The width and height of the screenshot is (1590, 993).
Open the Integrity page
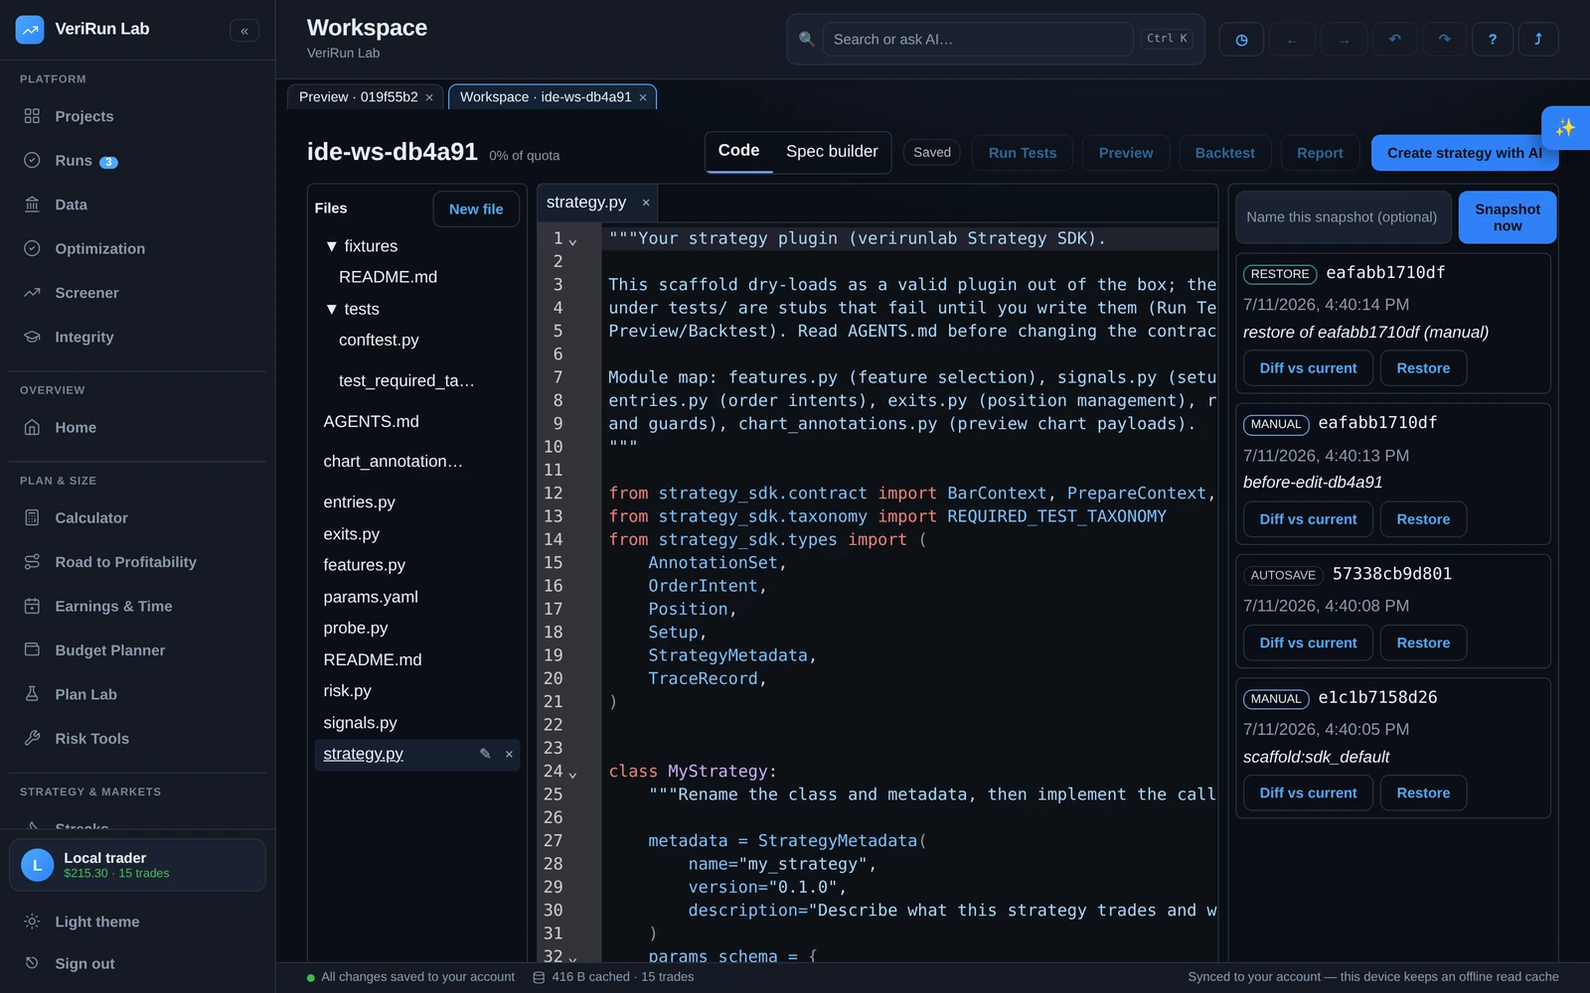(x=137, y=337)
